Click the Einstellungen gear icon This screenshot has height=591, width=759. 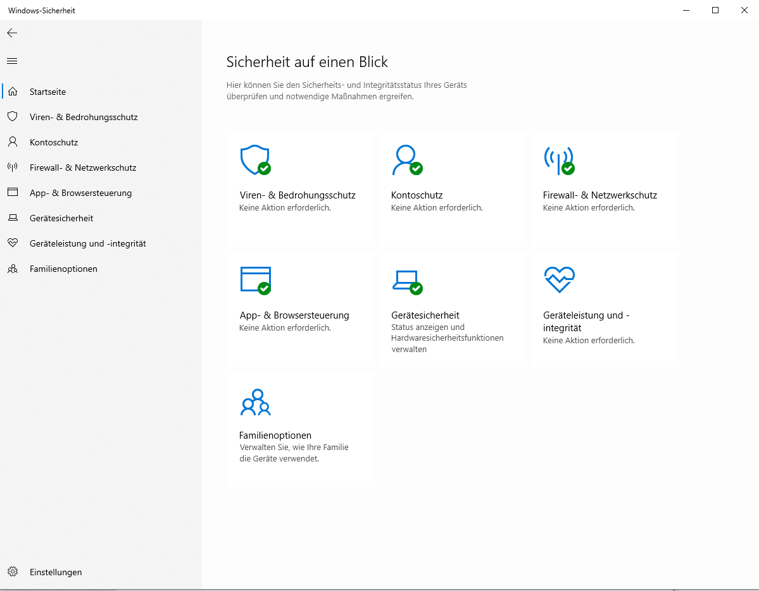[13, 571]
